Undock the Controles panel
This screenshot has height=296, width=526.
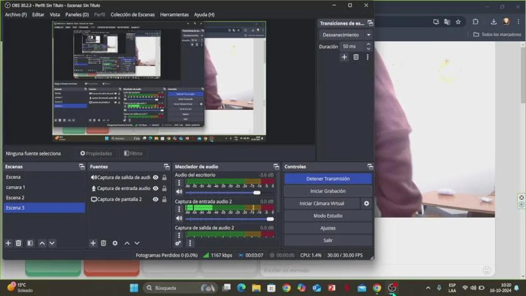point(370,166)
